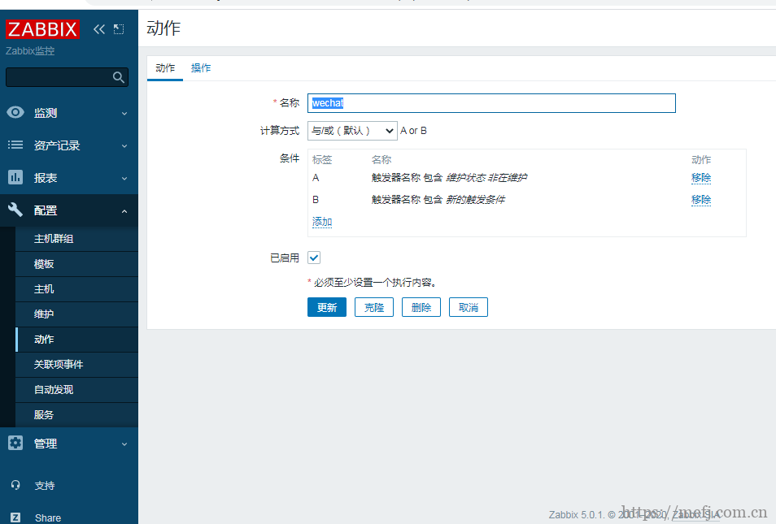Click the 名称 input field
776x524 pixels.
click(492, 103)
